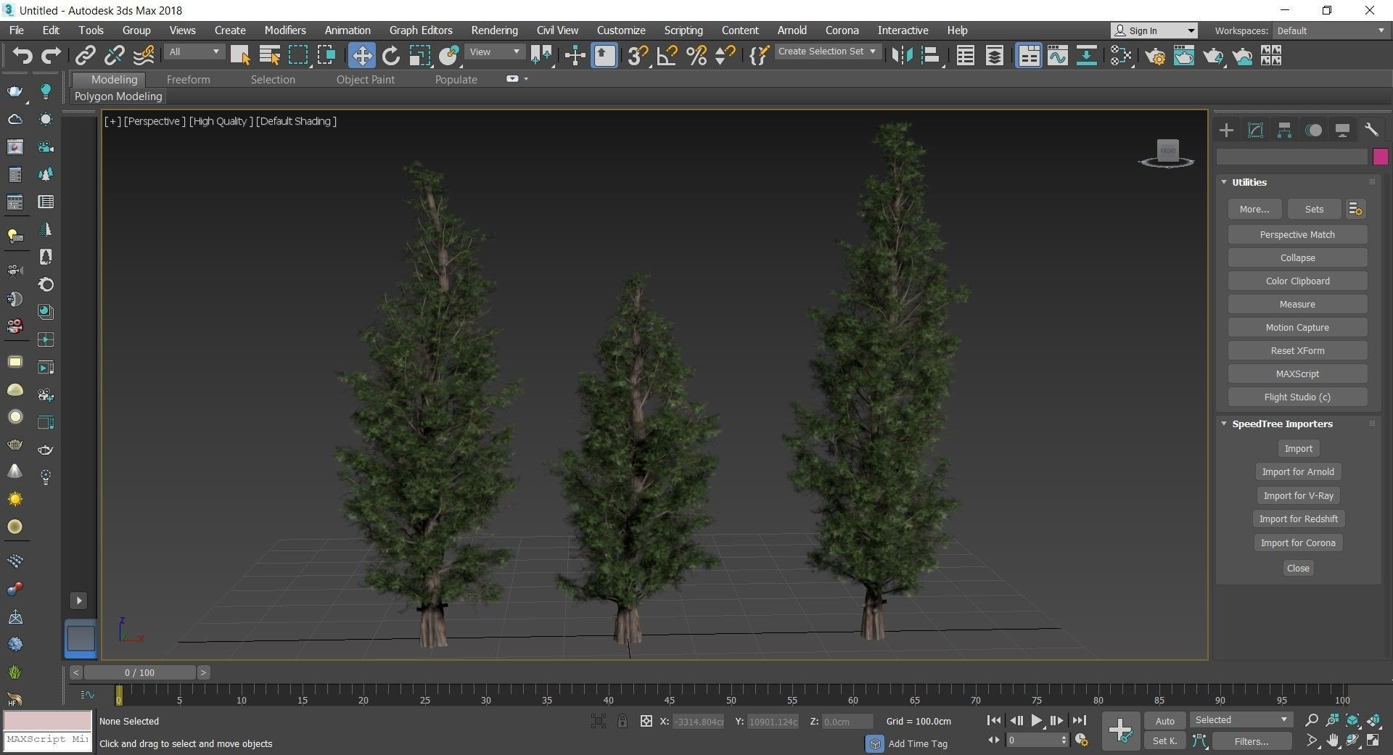Screen dimensions: 1393x755
Task: Open the Display command panel tab
Action: pos(1342,130)
